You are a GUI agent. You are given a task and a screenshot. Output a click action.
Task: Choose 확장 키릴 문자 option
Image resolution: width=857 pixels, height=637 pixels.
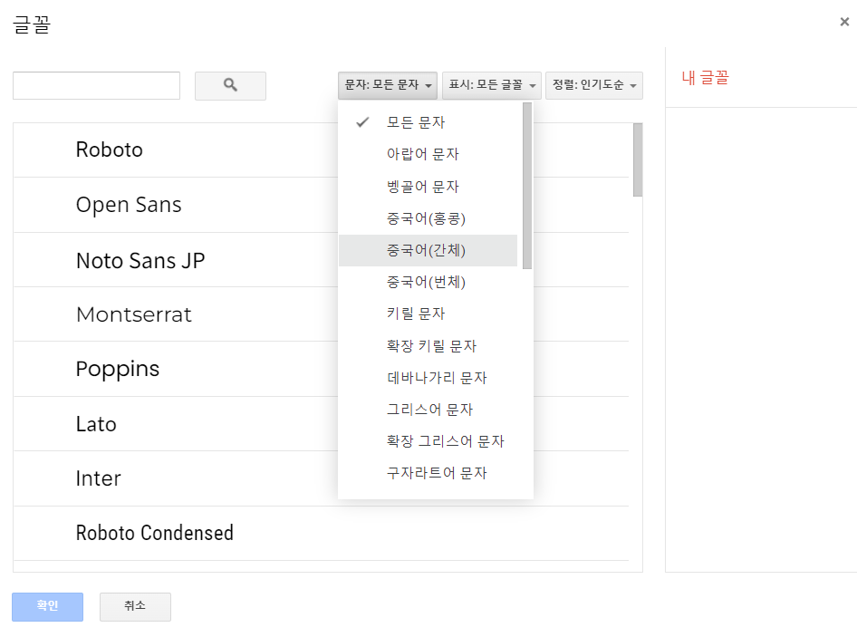point(428,346)
